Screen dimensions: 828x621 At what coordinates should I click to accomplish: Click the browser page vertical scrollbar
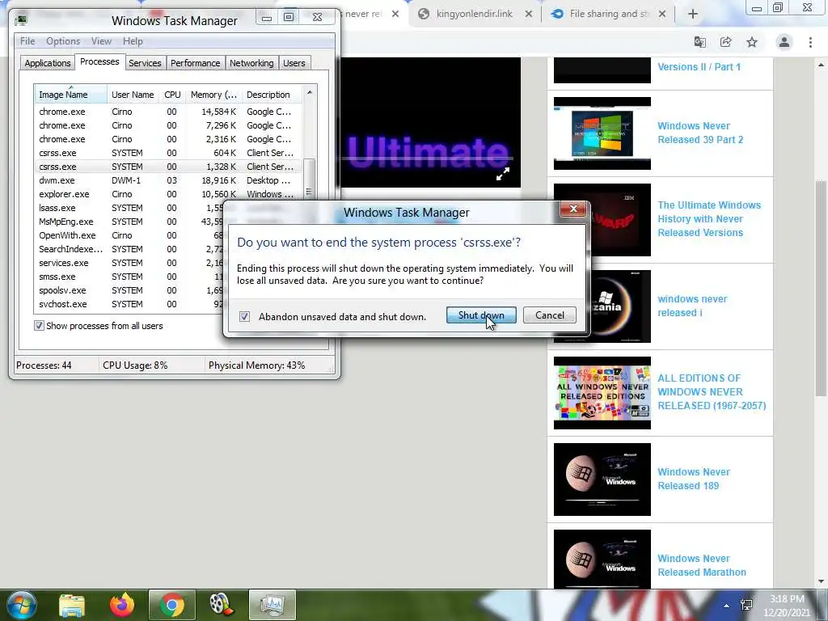821,288
